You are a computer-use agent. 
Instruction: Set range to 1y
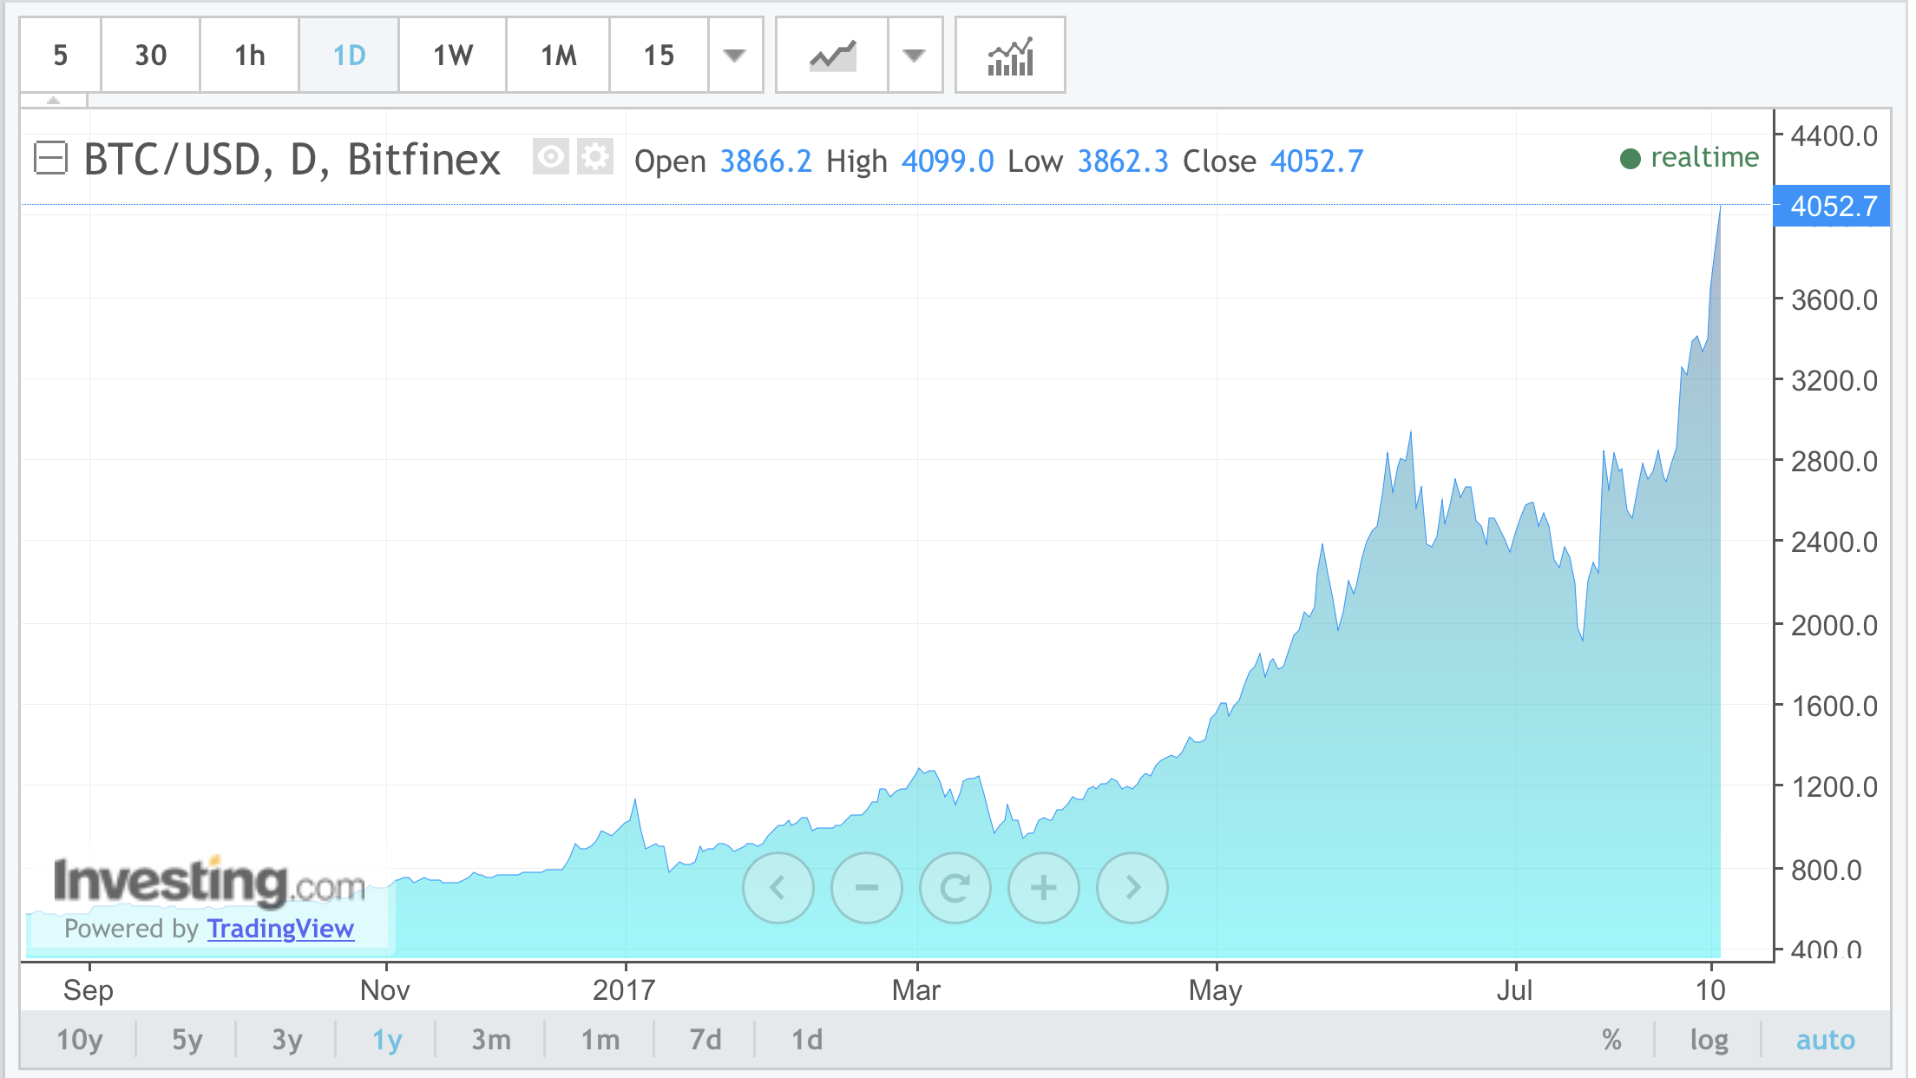click(387, 1039)
